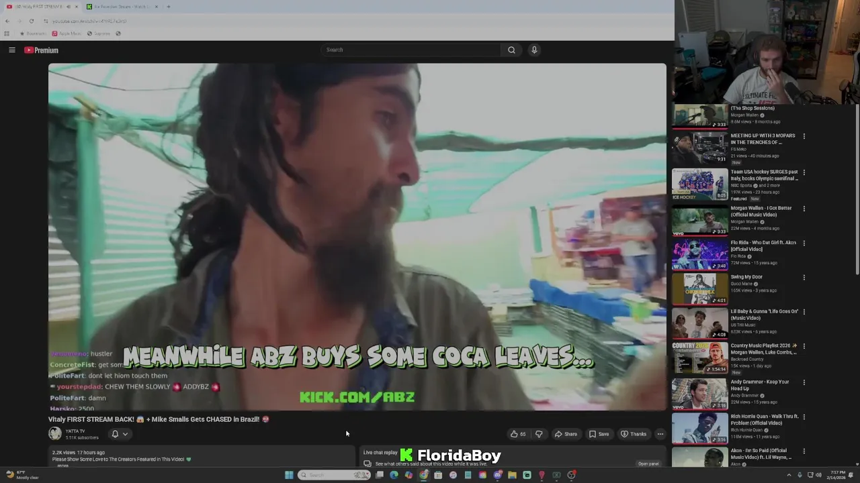Open the YATTA TV channel name link
Image resolution: width=860 pixels, height=483 pixels.
75,431
